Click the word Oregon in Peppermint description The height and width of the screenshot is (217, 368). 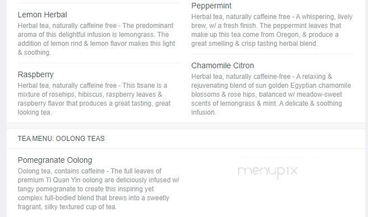pyautogui.click(x=287, y=35)
